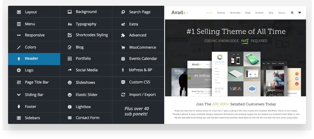Viewport: 314px width, 139px height.
Task: Click the Social Media share icon
Action: (70, 70)
